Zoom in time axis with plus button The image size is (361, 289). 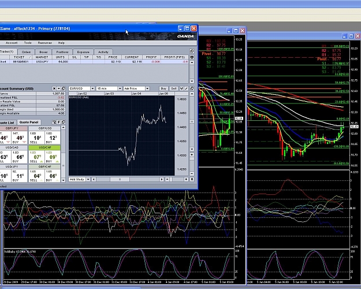186,179
